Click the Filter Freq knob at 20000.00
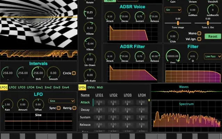This screenshot has height=139, width=222. (x=173, y=56)
